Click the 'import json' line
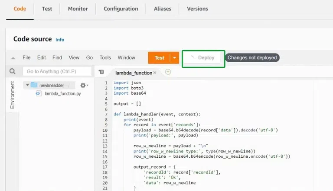This screenshot has width=333, height=191. [x=127, y=83]
